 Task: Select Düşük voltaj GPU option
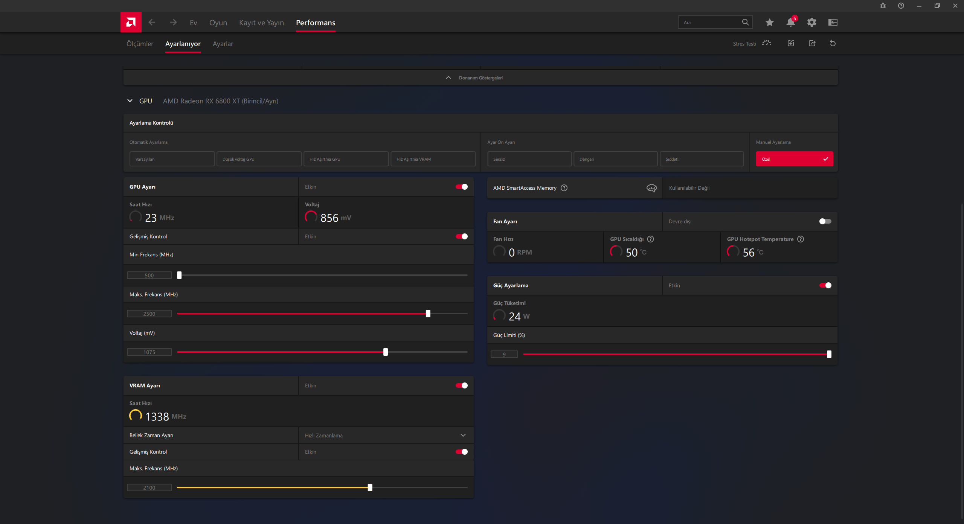click(x=259, y=159)
